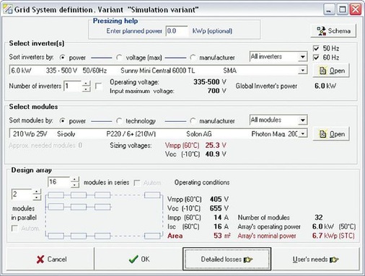
Task: Click the modules in parallel field
Action: (22, 194)
